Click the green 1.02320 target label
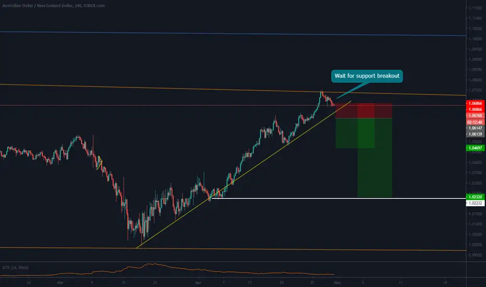The width and height of the screenshot is (486, 287). click(x=475, y=197)
